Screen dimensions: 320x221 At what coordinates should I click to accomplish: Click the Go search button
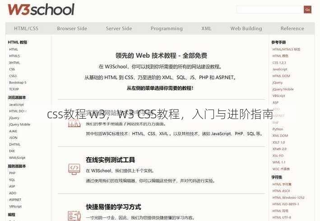307,9
